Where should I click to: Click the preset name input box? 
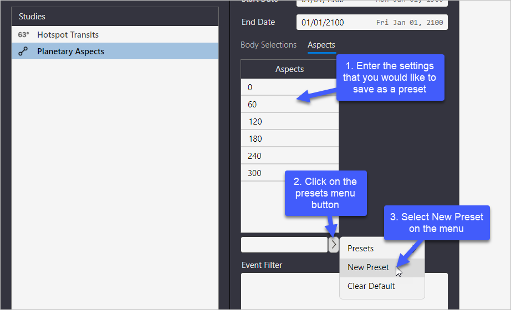pyautogui.click(x=284, y=245)
